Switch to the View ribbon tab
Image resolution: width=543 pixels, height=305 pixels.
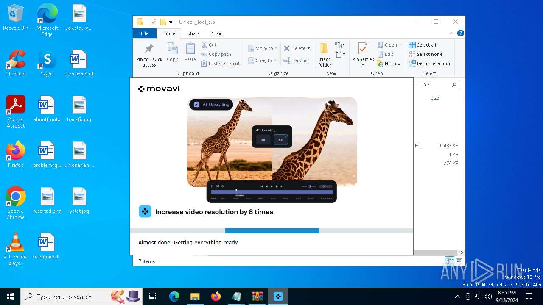pyautogui.click(x=217, y=33)
